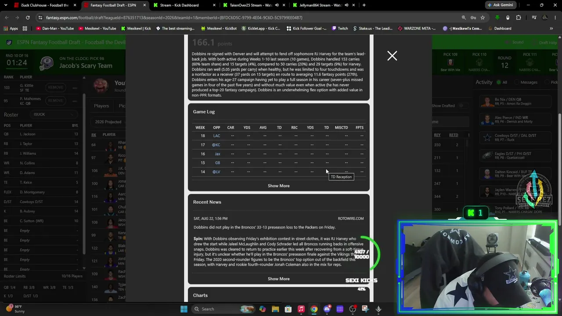This screenshot has width=562, height=316.
Task: Open File Explorer from the taskbar
Action: [x=275, y=309]
